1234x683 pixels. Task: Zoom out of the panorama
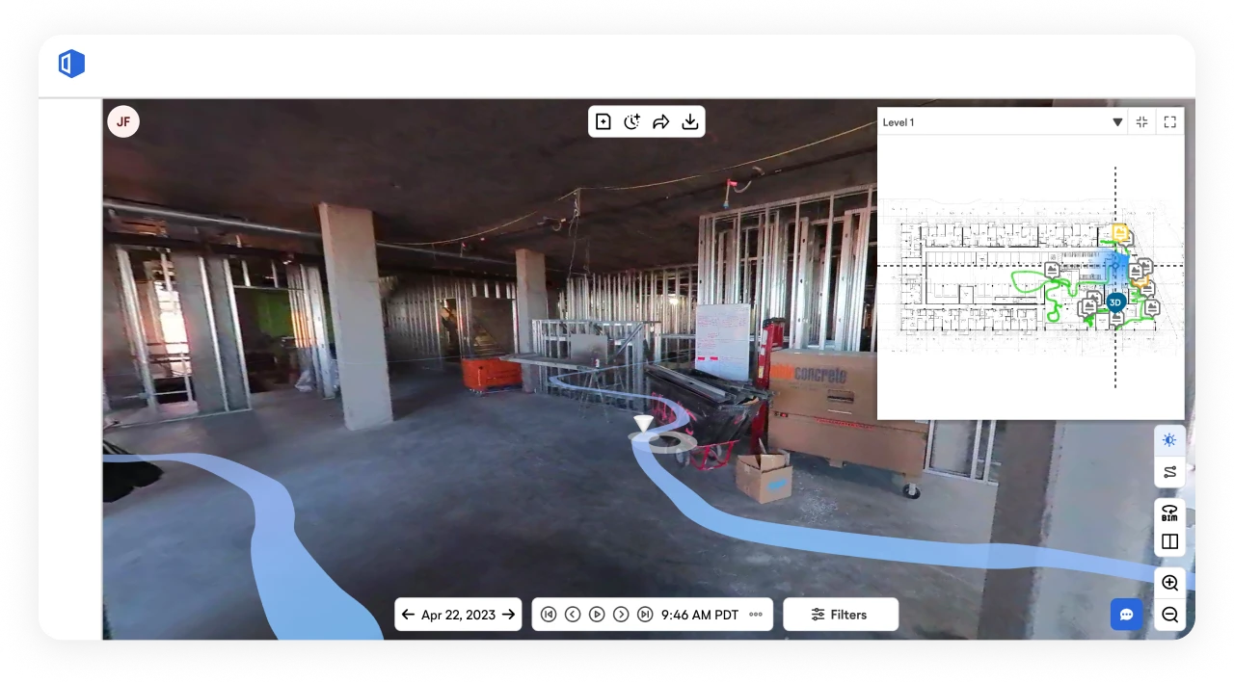point(1169,614)
